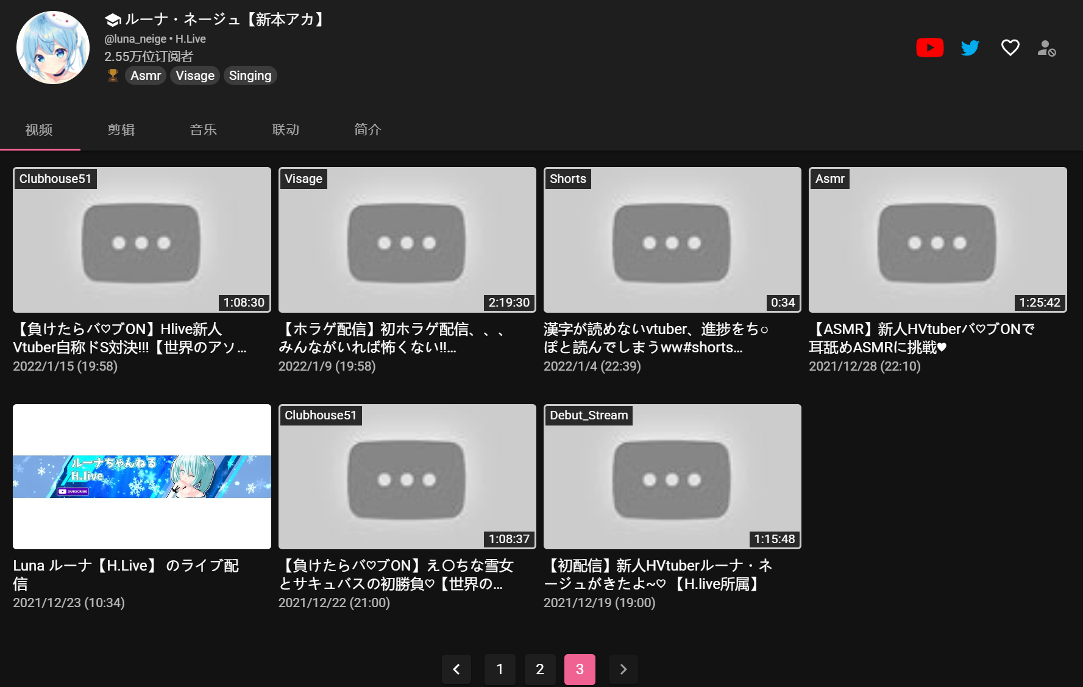Open the Debut_Stream video thumbnail
The height and width of the screenshot is (687, 1083).
point(672,476)
